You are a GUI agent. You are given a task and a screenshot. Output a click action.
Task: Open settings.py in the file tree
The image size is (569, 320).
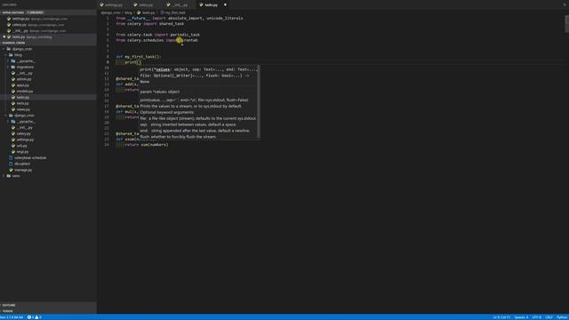(x=25, y=140)
